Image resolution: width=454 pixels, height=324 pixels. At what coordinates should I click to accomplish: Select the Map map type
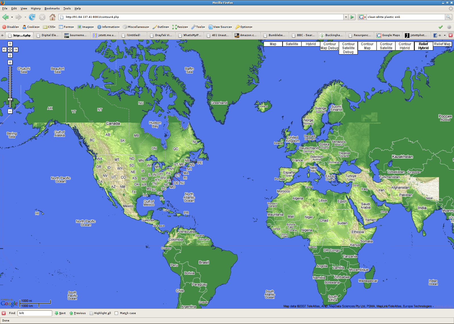273,44
